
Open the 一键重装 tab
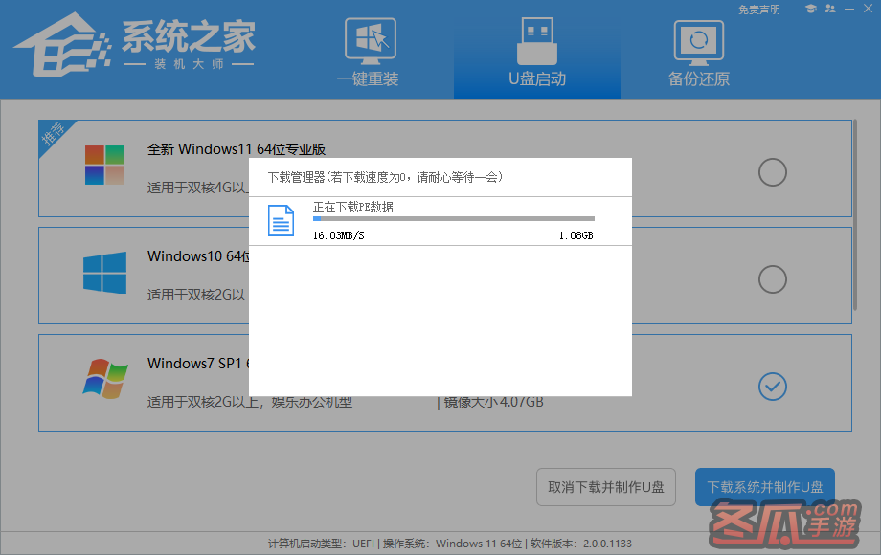369,52
